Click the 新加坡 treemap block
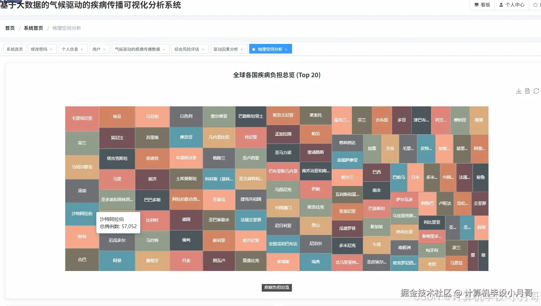The image size is (541, 306). point(377,227)
